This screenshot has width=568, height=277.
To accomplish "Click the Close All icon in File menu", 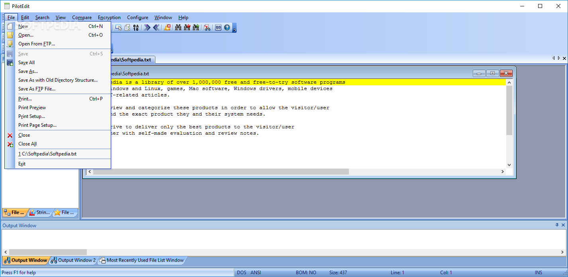I will (10, 144).
